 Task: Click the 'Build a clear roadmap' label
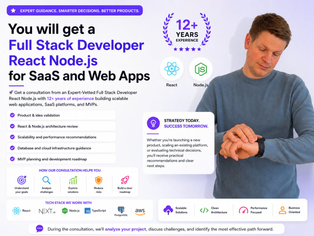point(125,190)
